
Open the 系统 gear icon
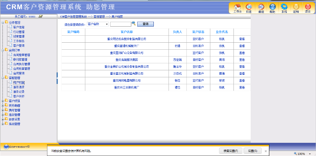pos(284,7)
